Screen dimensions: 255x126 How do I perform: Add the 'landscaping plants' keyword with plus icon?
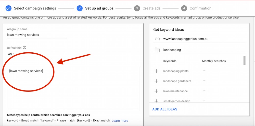[x=156, y=71]
